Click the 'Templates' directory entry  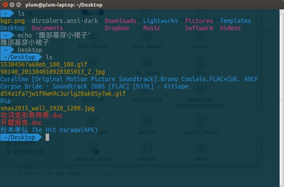236,21
